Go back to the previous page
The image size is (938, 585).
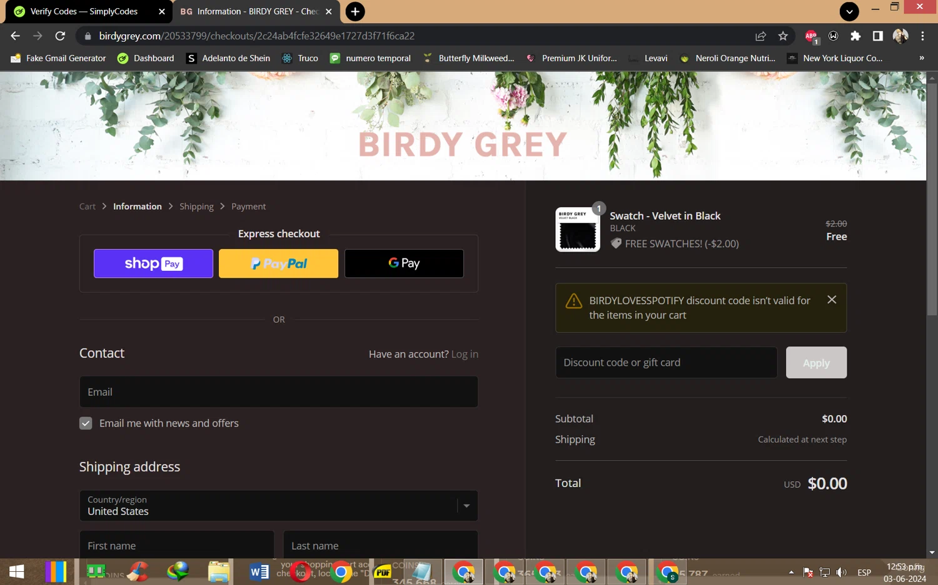click(x=16, y=36)
